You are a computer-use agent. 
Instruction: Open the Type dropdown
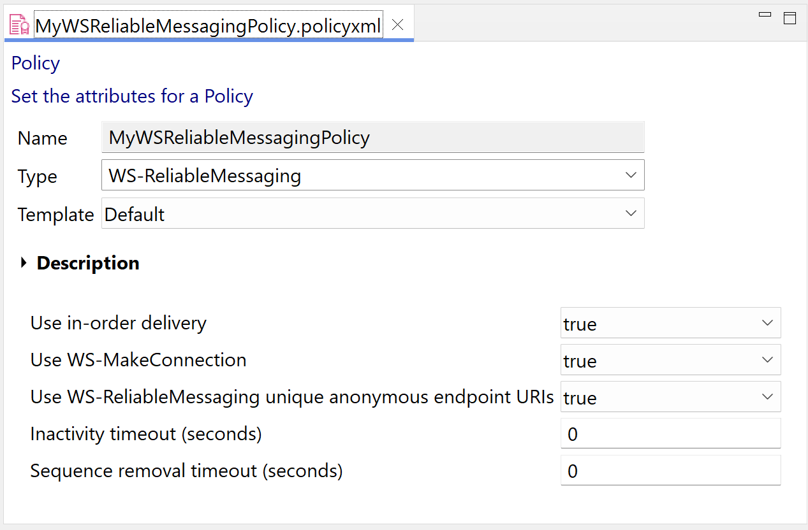tap(373, 175)
